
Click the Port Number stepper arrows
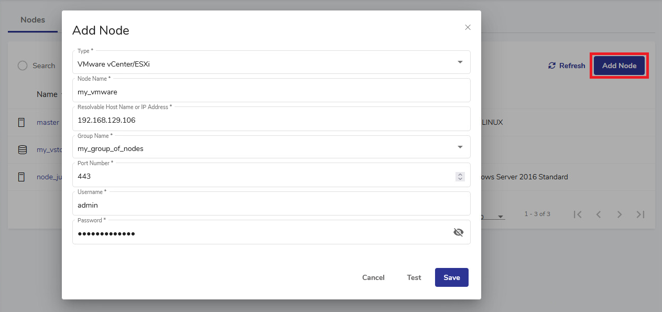tap(460, 177)
